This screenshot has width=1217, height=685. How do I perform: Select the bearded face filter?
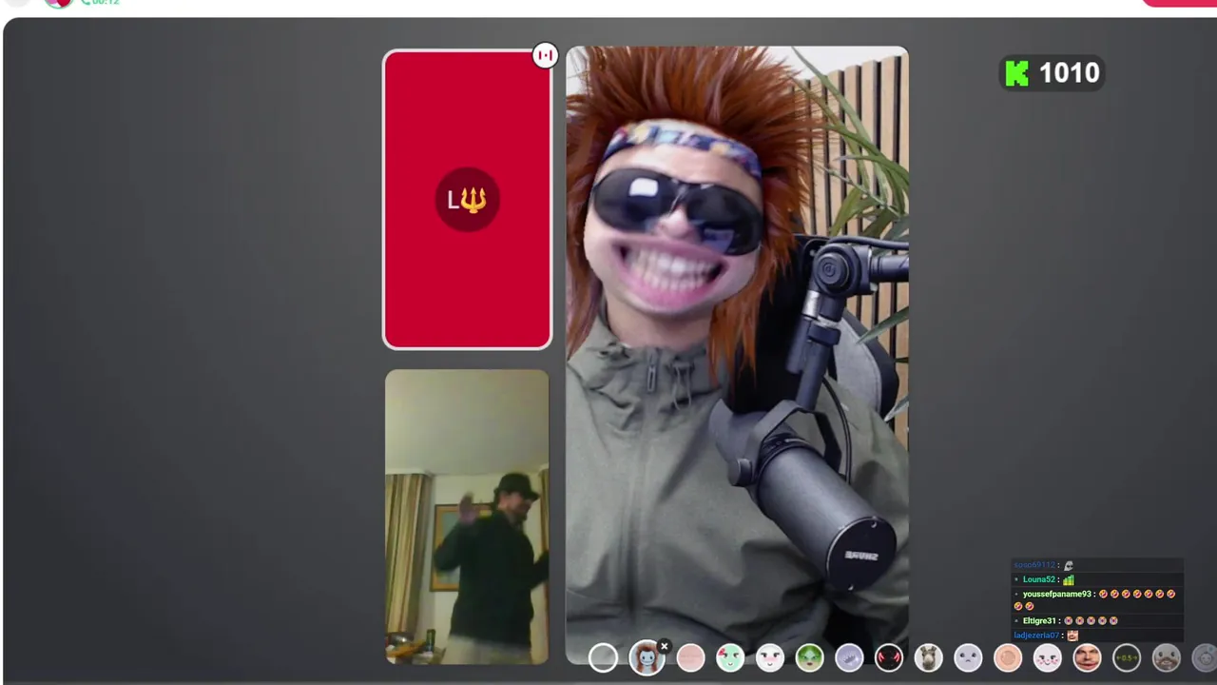[x=1166, y=657]
